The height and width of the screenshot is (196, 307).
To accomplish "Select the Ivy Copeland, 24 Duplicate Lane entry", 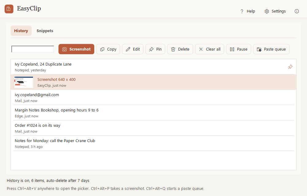I will point(153,67).
